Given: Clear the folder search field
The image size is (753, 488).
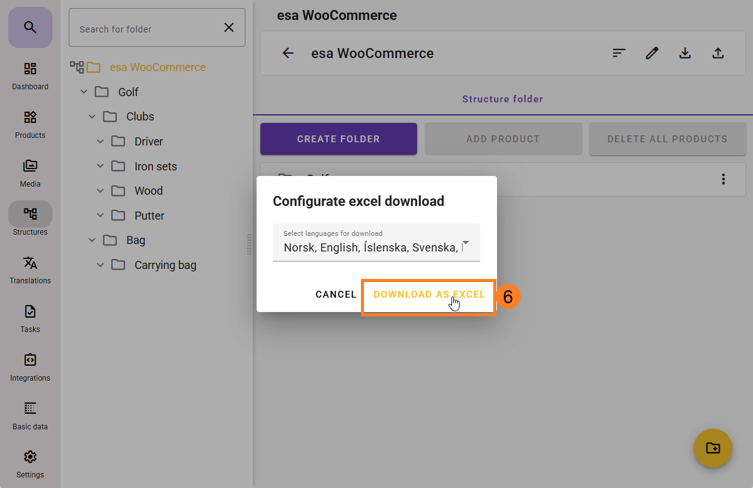Looking at the screenshot, I should pos(229,27).
